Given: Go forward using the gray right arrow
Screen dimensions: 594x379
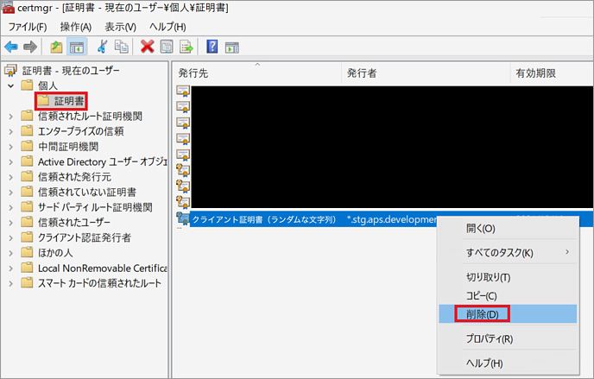Looking at the screenshot, I should 30,47.
